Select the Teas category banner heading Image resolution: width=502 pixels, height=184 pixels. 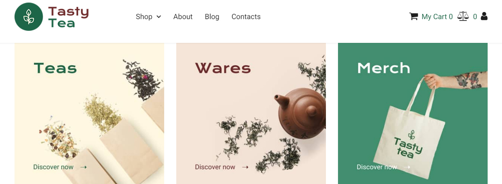click(55, 68)
